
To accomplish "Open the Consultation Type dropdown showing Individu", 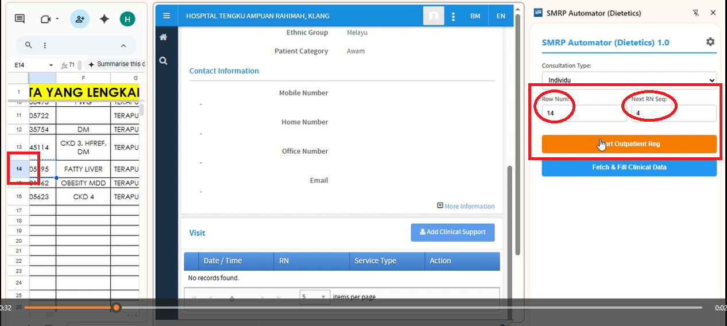I will pos(629,80).
